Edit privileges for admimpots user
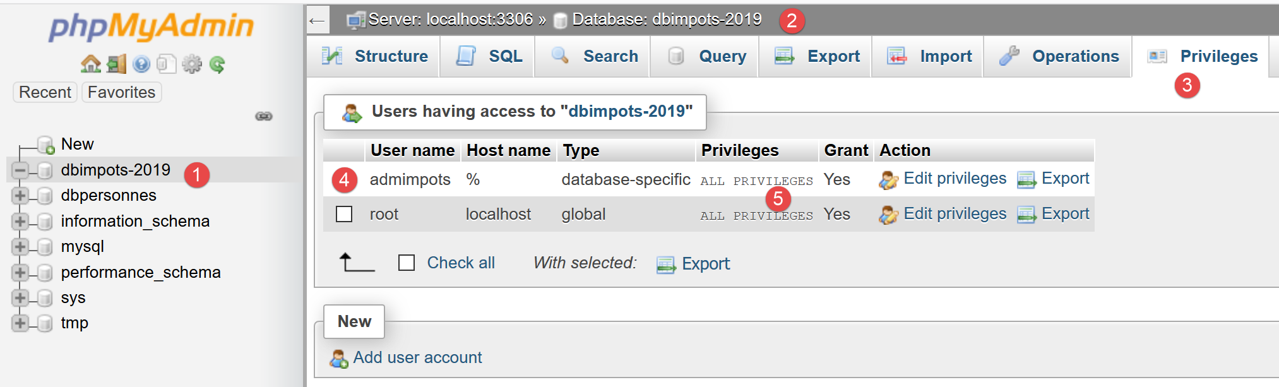1279x387 pixels. point(954,179)
